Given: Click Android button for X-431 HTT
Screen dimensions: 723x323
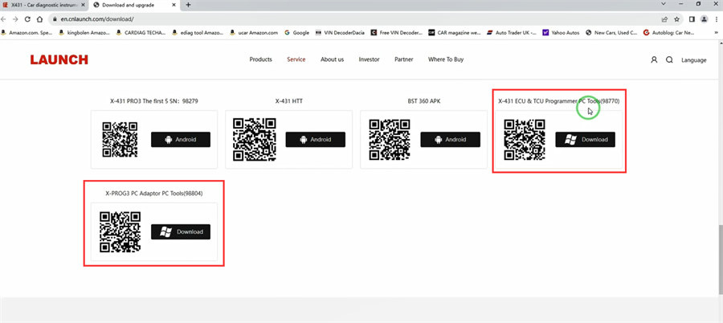Looking at the screenshot, I should tap(315, 139).
